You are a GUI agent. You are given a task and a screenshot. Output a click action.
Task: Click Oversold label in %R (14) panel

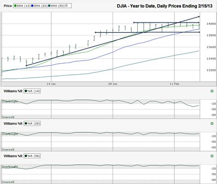(x=8, y=117)
